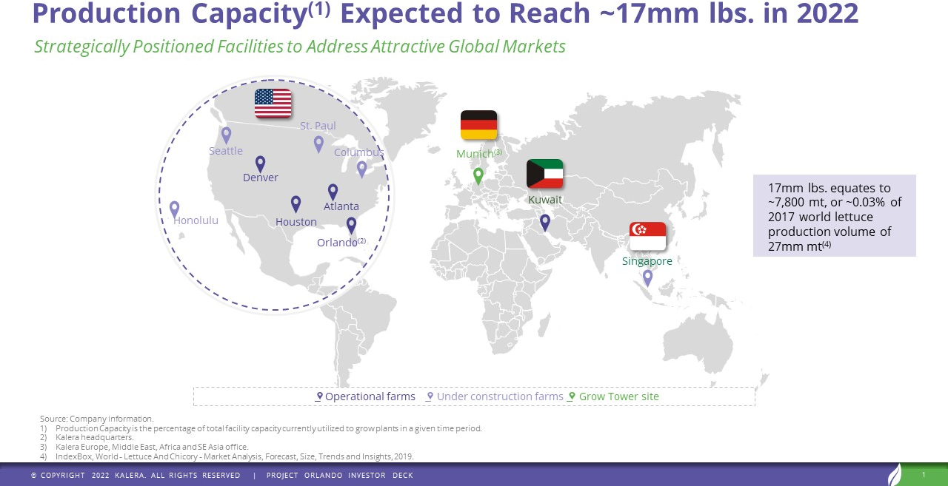948x486 pixels.
Task: Click the Orlando label
Action: [x=341, y=242]
